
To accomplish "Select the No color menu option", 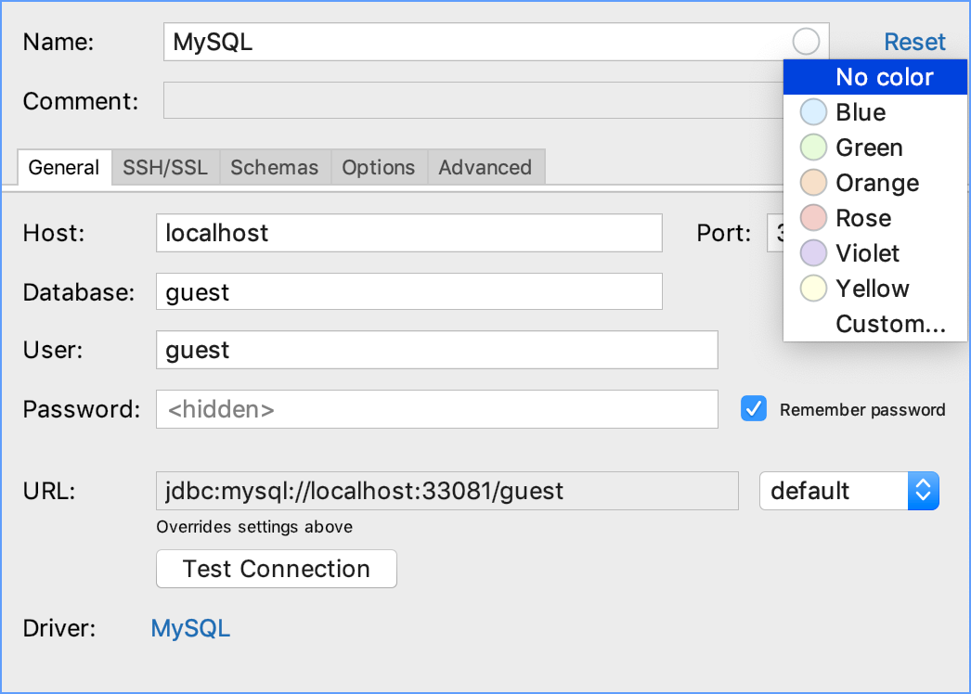I will (x=875, y=77).
